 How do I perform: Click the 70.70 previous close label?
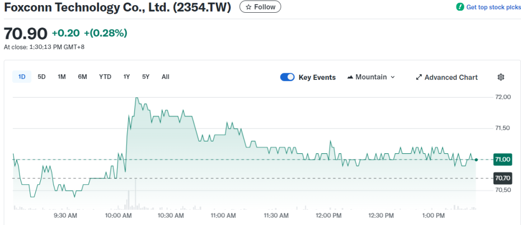tap(503, 179)
